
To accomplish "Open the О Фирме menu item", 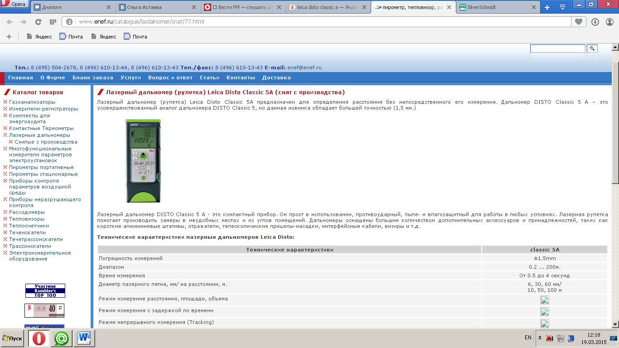I will pyautogui.click(x=53, y=77).
